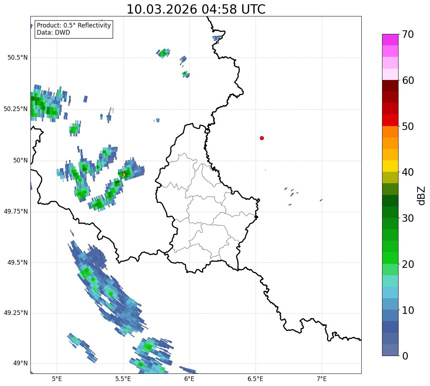
Task: Click the orange colorbar segment below 50
Action: [390, 132]
